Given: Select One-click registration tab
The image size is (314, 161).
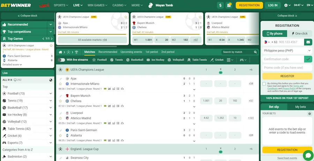Looking at the screenshot, I should click(x=300, y=33).
